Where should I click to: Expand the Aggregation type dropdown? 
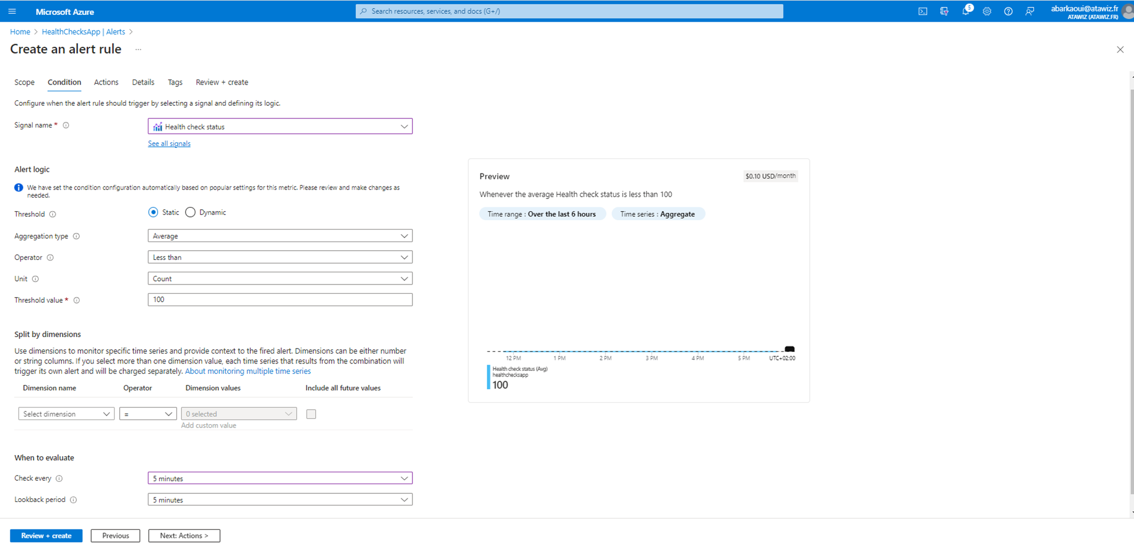[x=279, y=236]
